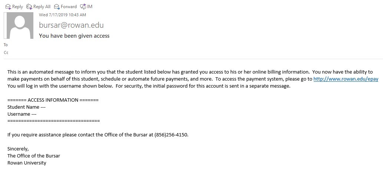Click the message date Wed 7/17/2019
Viewport: 383px width, 190px height.
coord(62,15)
